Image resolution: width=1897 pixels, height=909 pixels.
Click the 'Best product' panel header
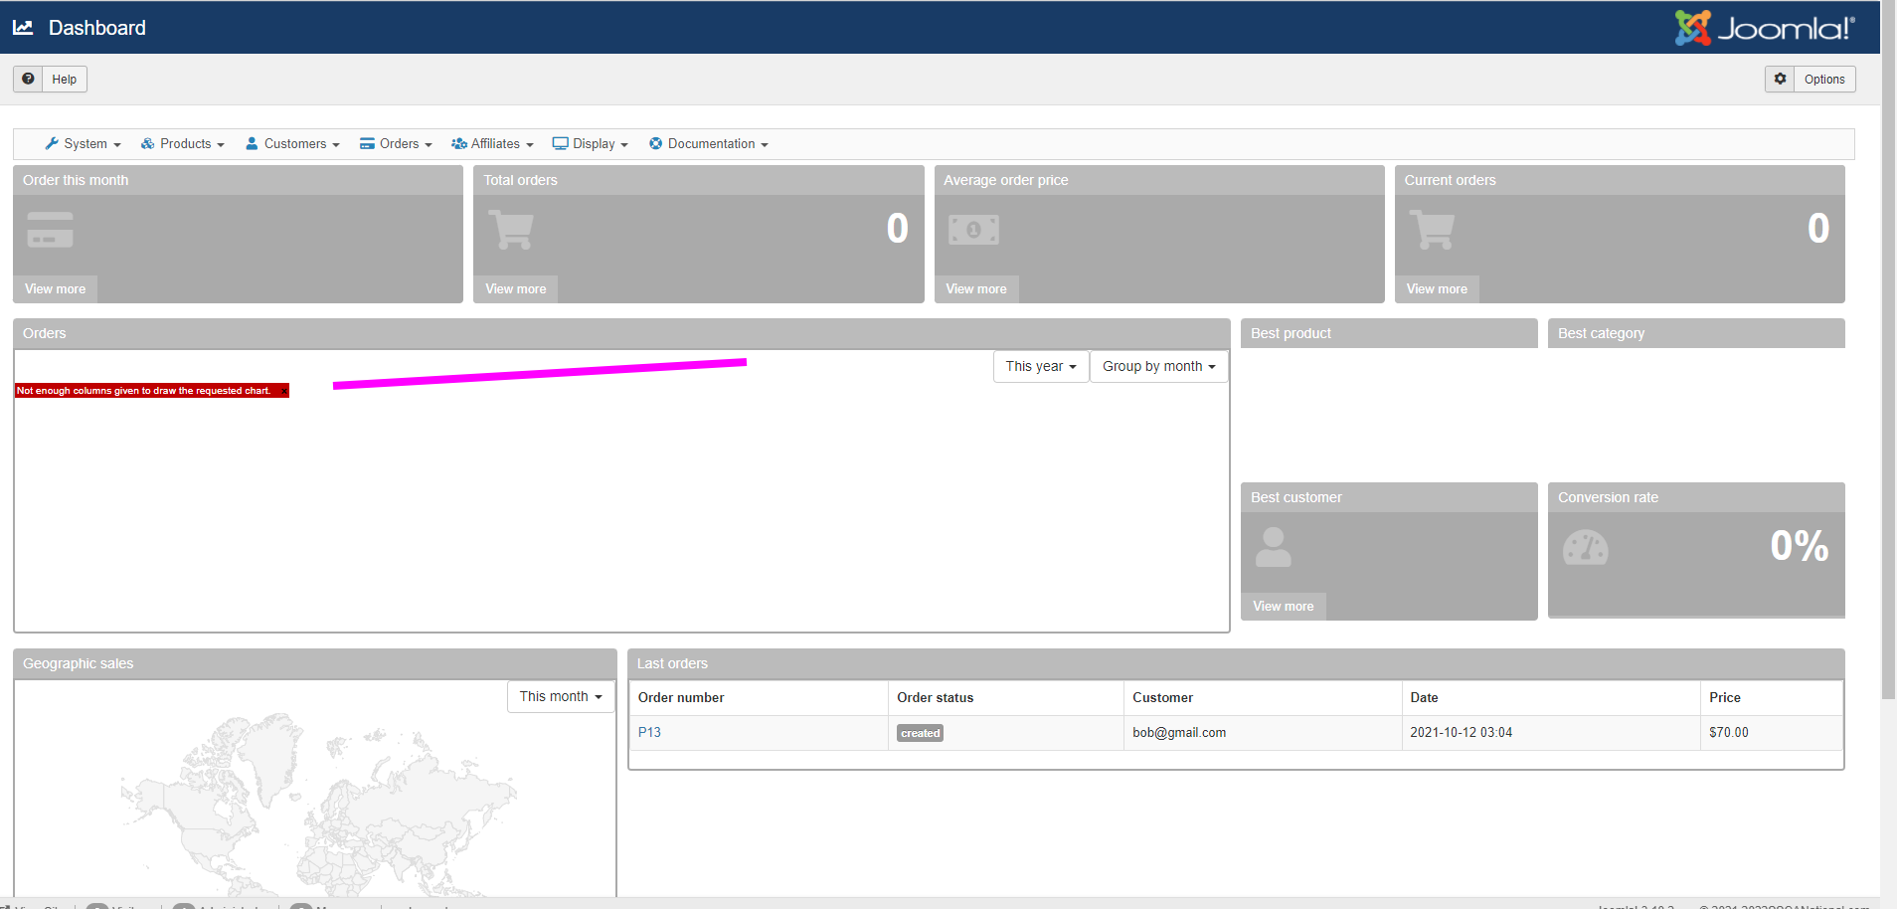click(x=1389, y=333)
